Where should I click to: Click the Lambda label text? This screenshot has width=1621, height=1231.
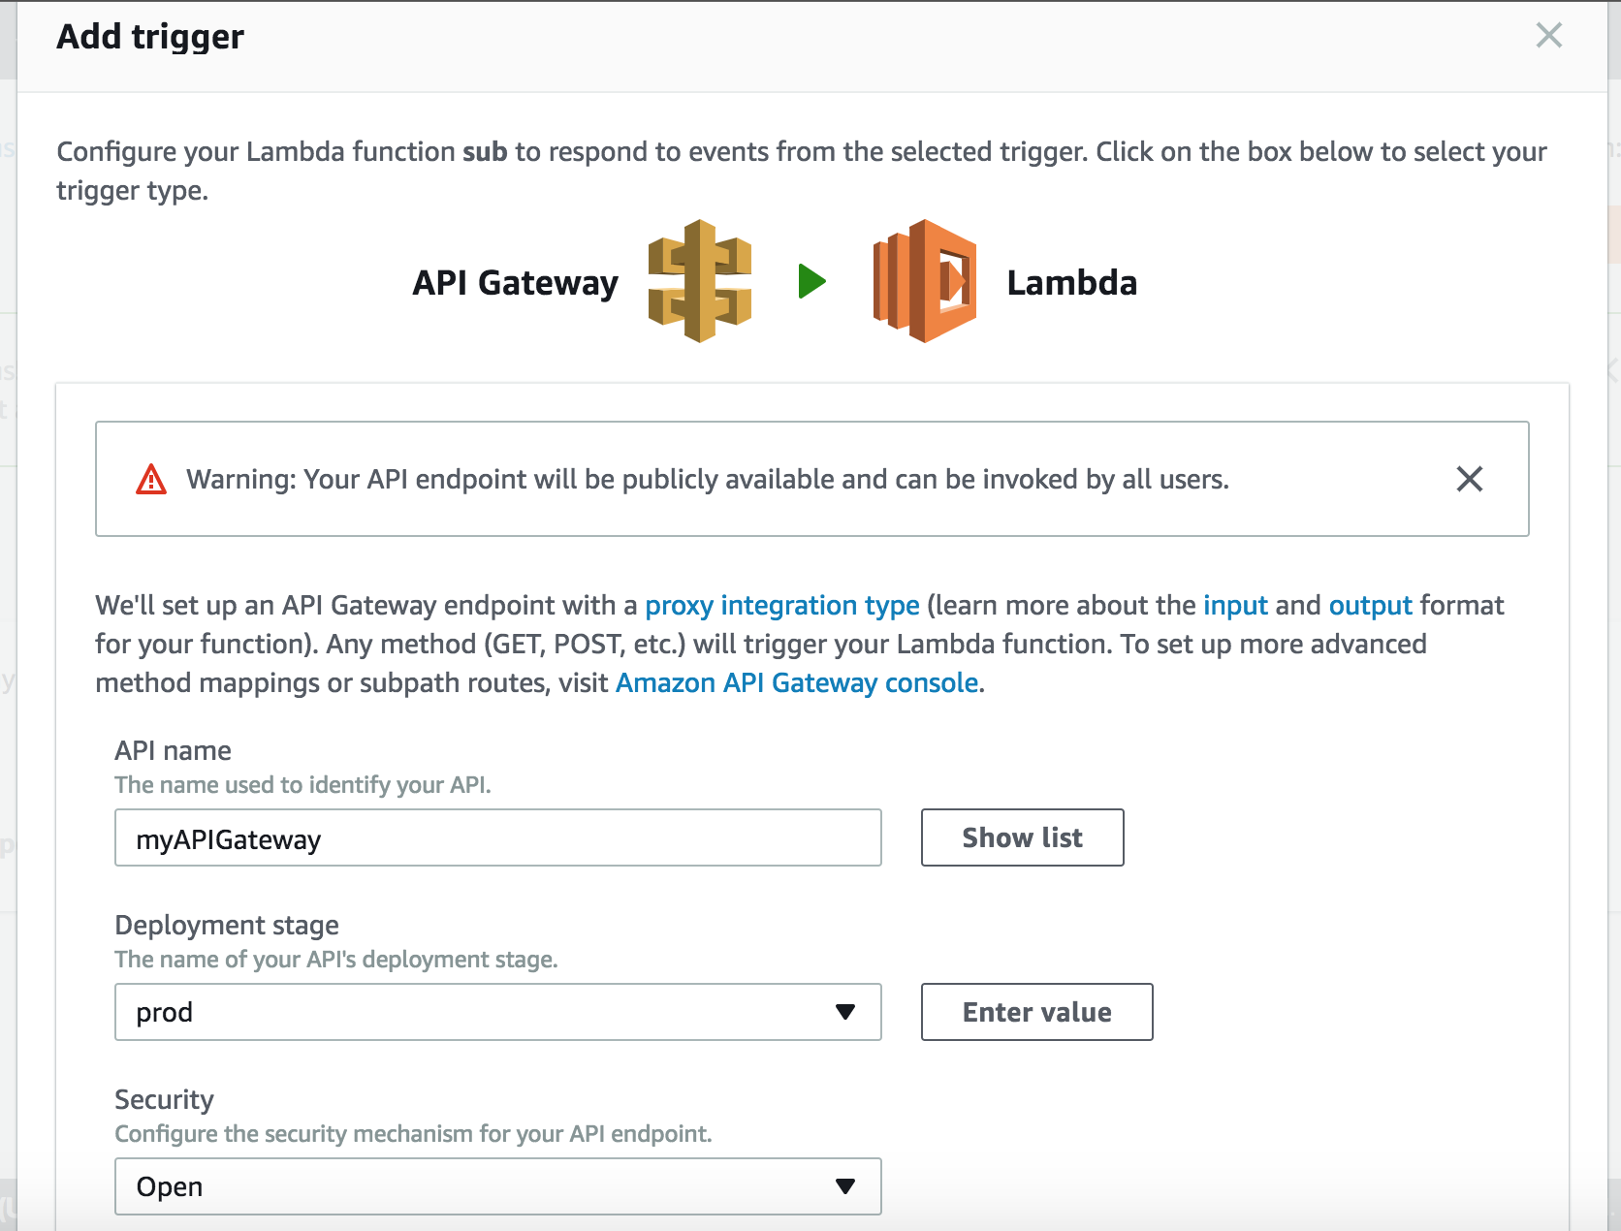[x=1071, y=283]
